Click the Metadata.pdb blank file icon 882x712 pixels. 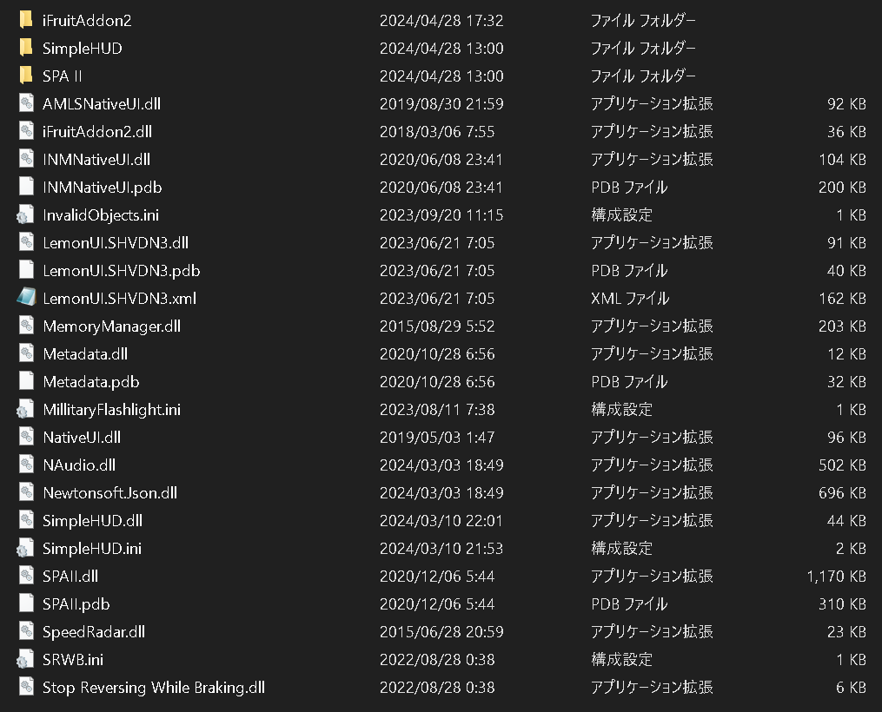pos(26,381)
